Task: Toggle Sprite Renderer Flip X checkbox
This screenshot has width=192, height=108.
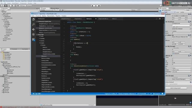Action: pyautogui.click(x=173, y=27)
